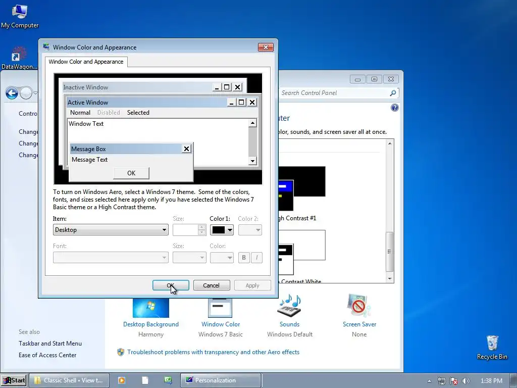The image size is (517, 388).
Task: Click preview scrollbar down arrow
Action: point(252,161)
